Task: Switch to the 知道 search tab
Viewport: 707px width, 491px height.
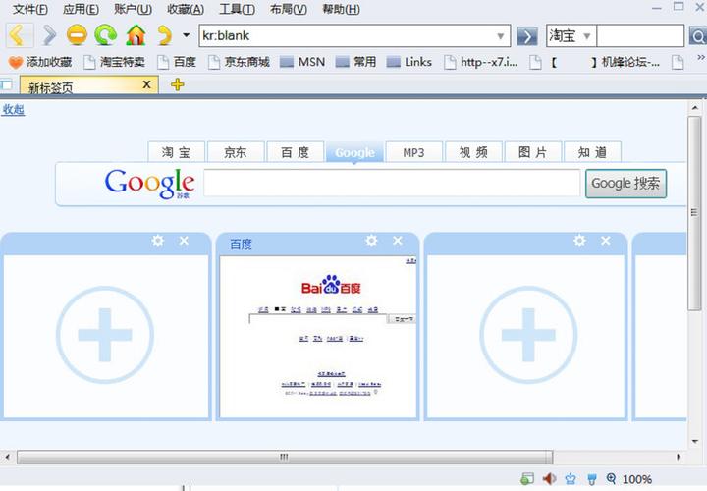Action: pos(592,152)
